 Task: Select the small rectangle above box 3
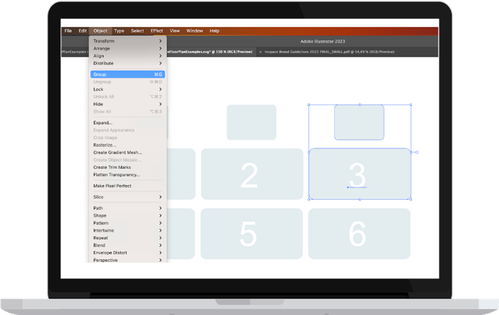359,122
